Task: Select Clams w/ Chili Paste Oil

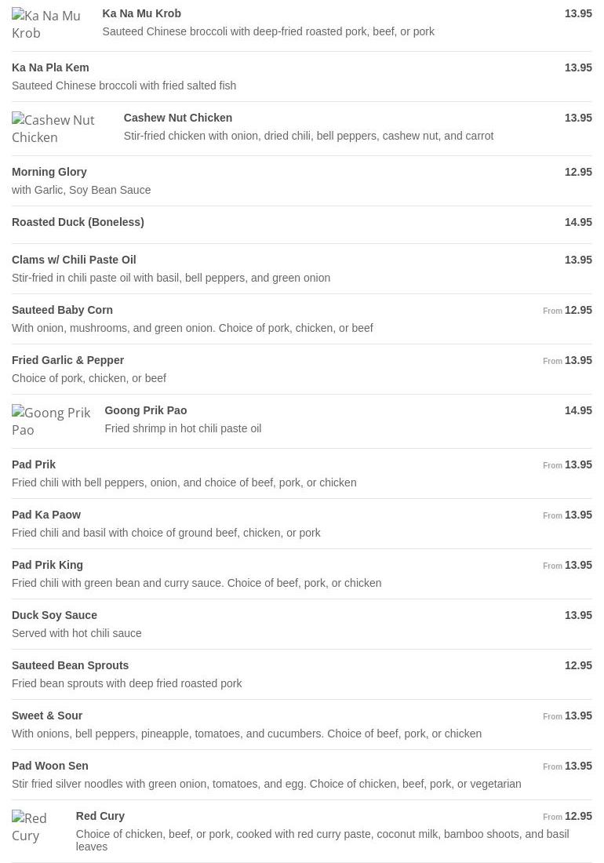Action: pos(74,260)
